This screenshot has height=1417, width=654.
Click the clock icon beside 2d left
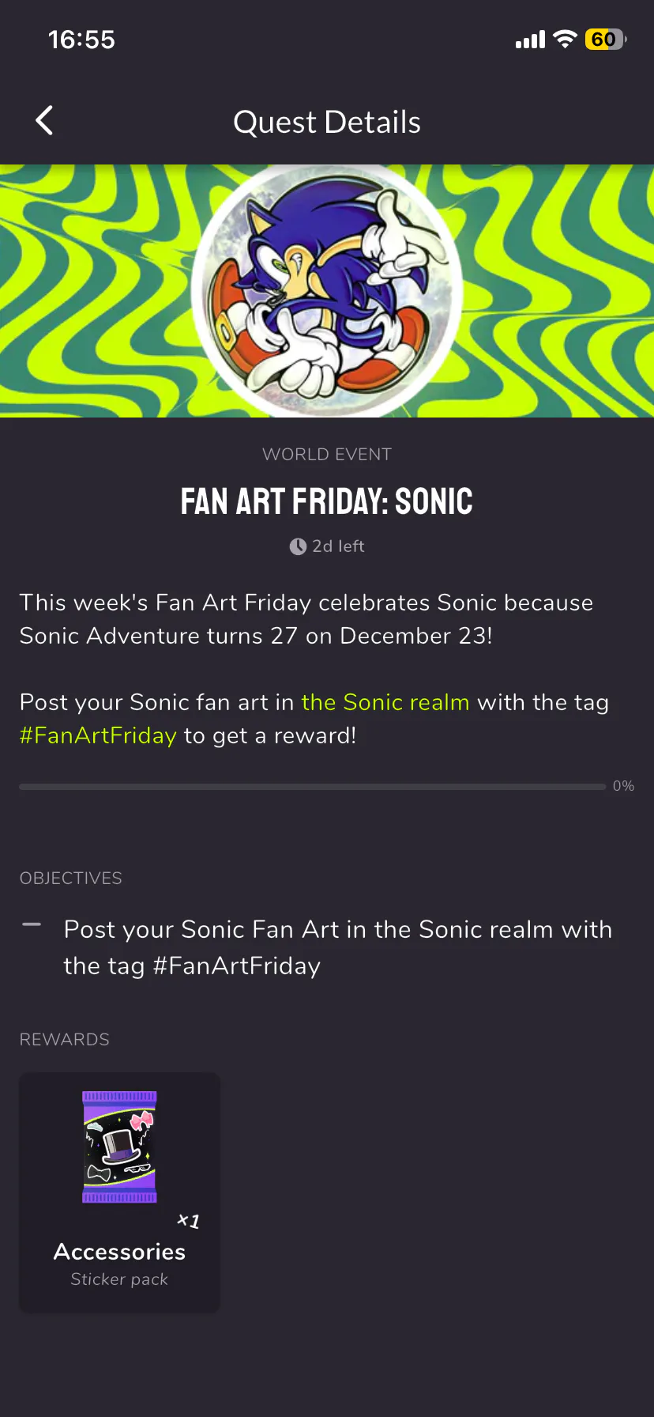pyautogui.click(x=298, y=546)
